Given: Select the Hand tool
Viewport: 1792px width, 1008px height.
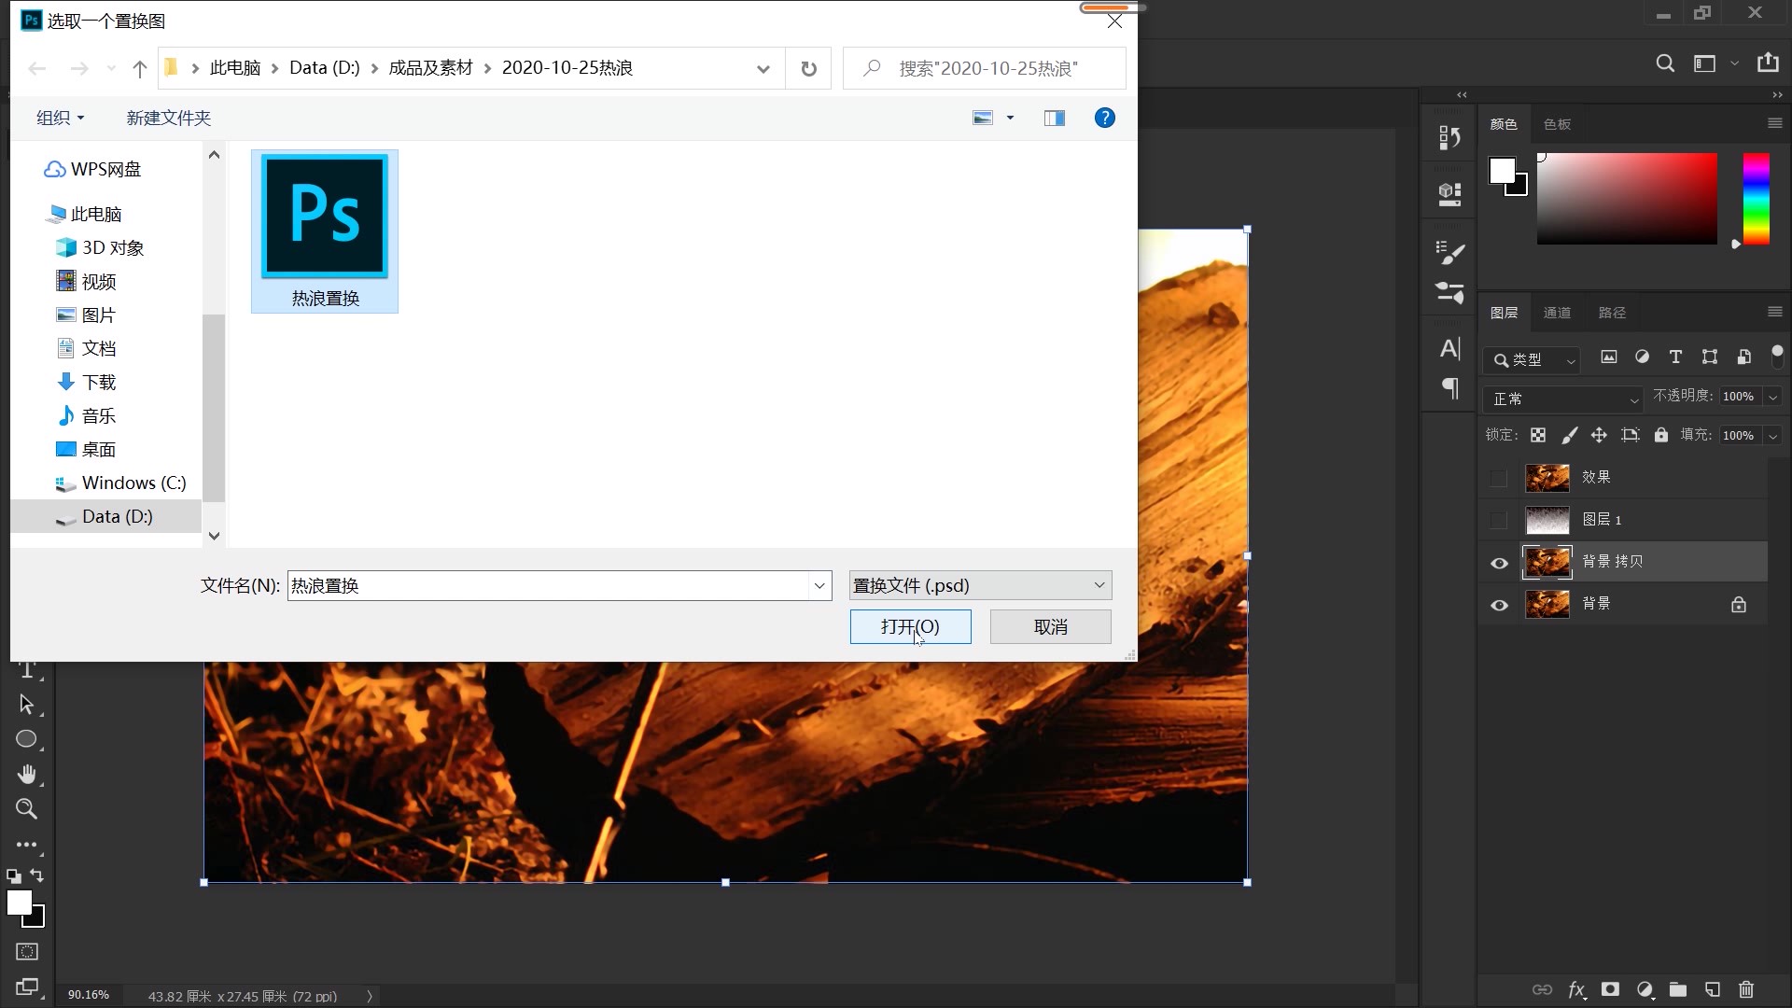Looking at the screenshot, I should pos(26,774).
